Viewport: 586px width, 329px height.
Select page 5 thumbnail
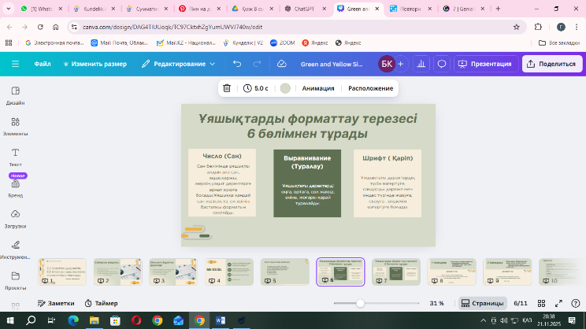285,272
